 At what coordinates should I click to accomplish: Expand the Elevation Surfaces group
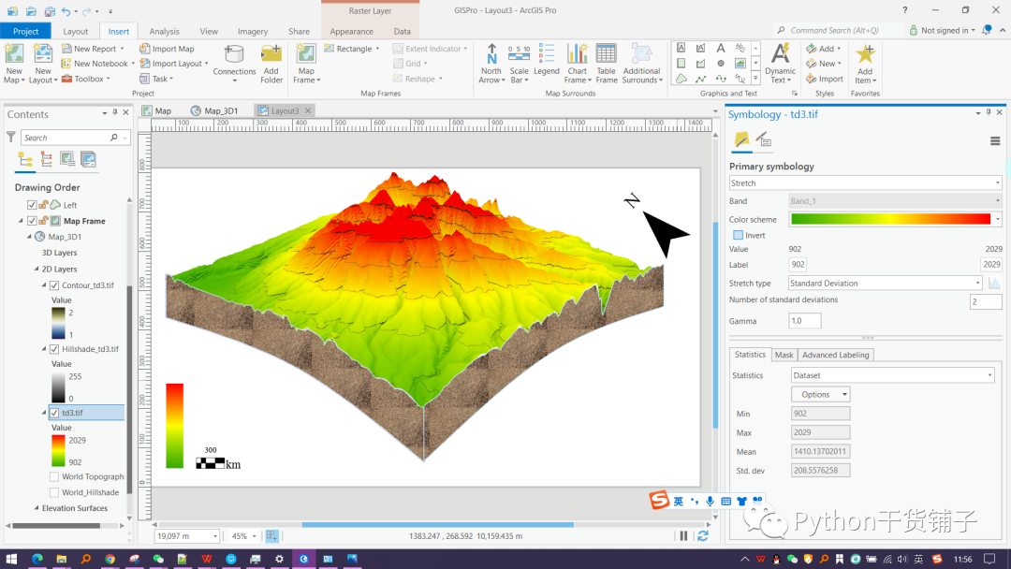click(37, 508)
